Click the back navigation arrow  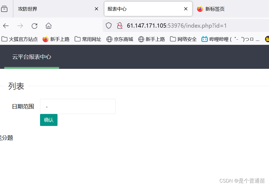pos(6,26)
